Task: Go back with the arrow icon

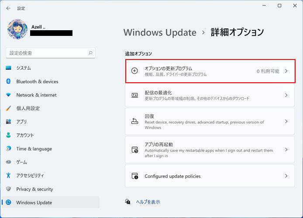Action: pyautogui.click(x=8, y=8)
